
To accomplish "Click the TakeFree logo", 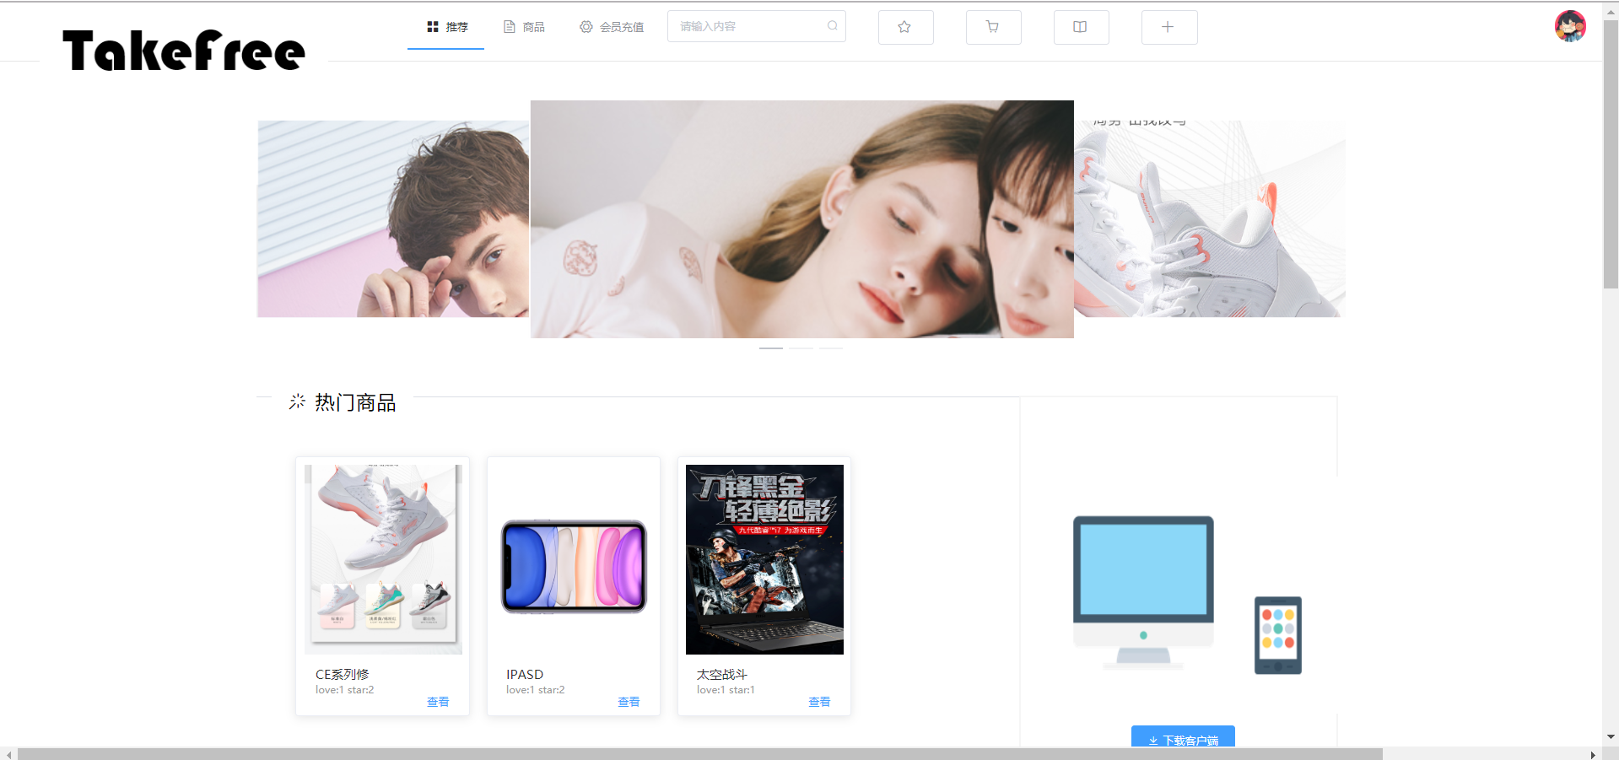I will 182,49.
